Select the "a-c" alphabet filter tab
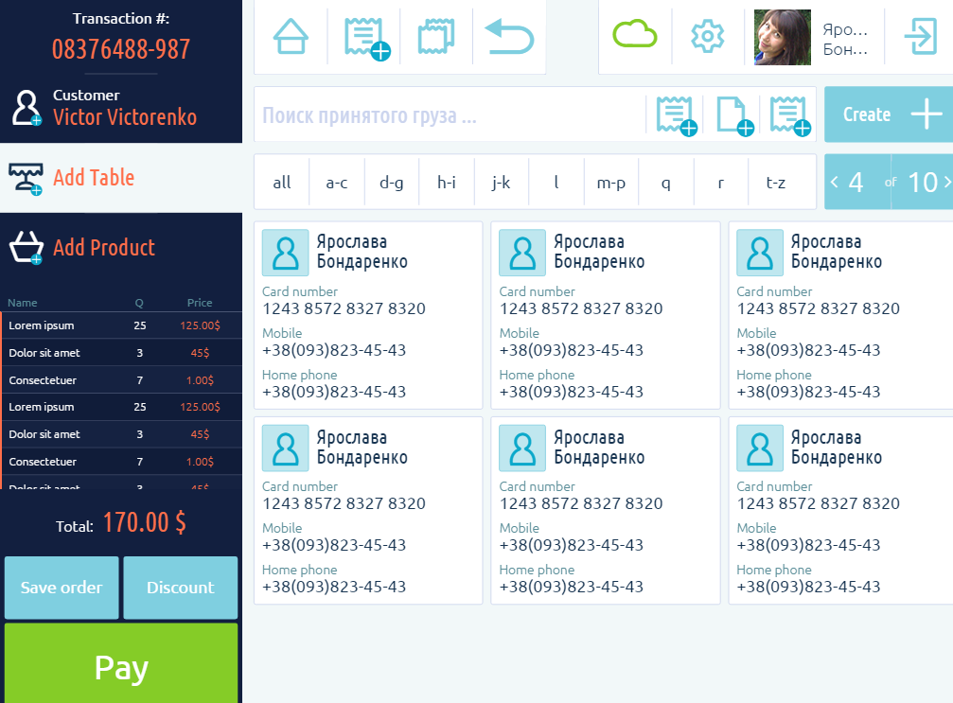953x703 pixels. point(337,183)
